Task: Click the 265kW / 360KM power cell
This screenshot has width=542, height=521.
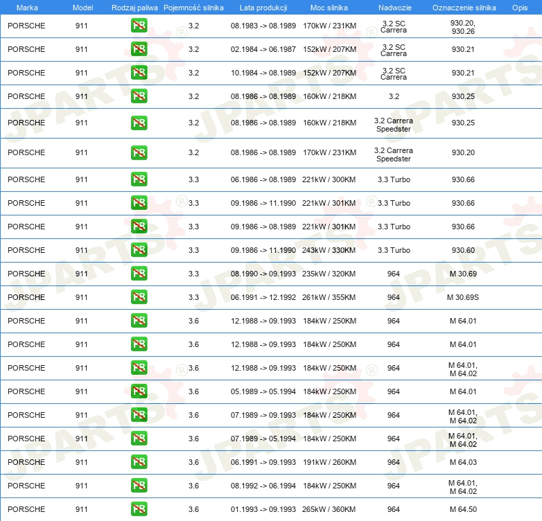Action: pos(329,509)
